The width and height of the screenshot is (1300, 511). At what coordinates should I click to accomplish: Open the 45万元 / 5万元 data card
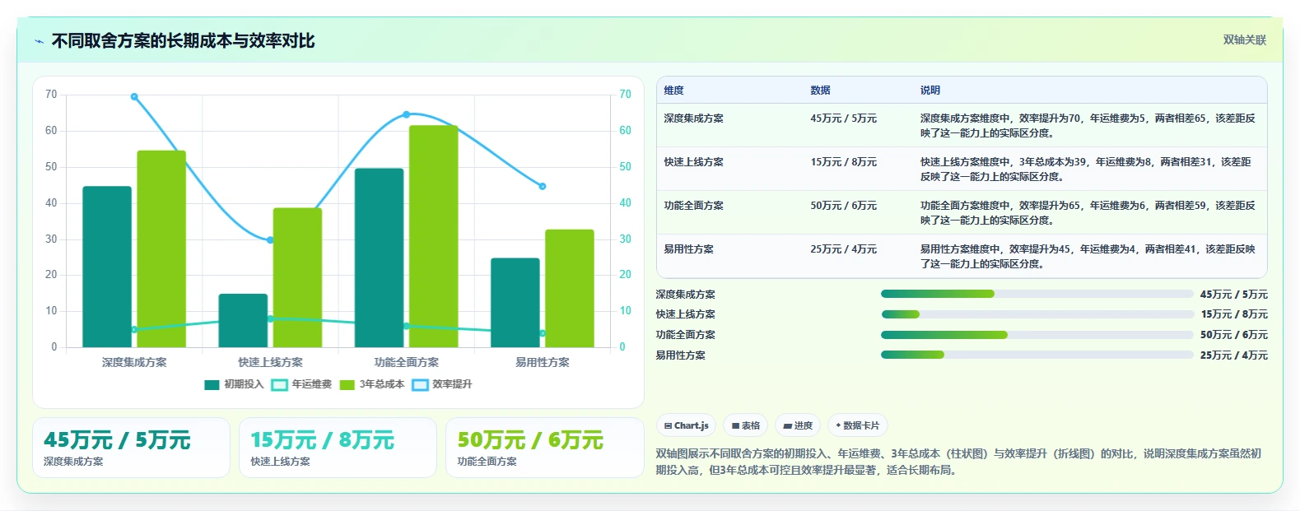click(131, 448)
